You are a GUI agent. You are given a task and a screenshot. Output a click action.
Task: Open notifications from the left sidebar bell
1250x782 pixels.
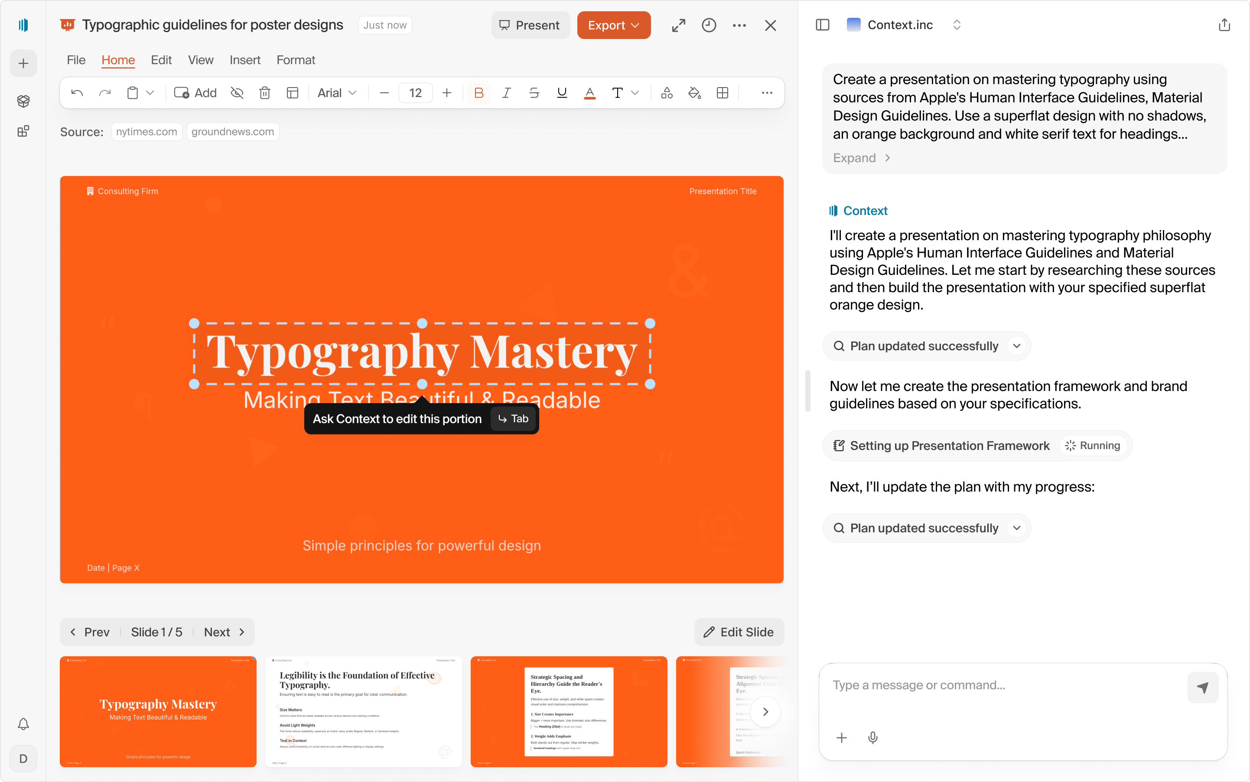pos(23,724)
